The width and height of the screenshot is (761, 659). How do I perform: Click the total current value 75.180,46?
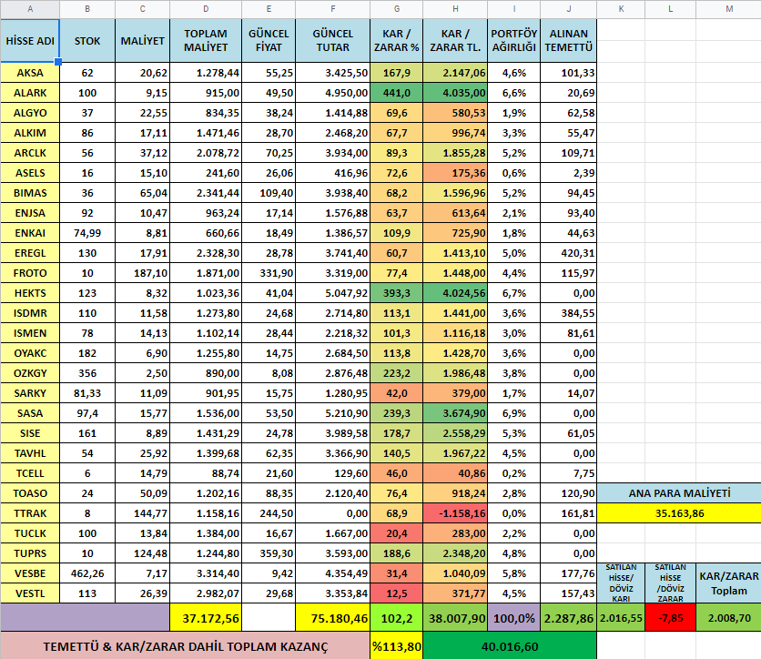pos(332,618)
